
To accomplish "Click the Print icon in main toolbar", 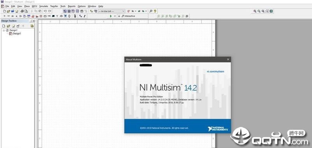I will point(22,11).
